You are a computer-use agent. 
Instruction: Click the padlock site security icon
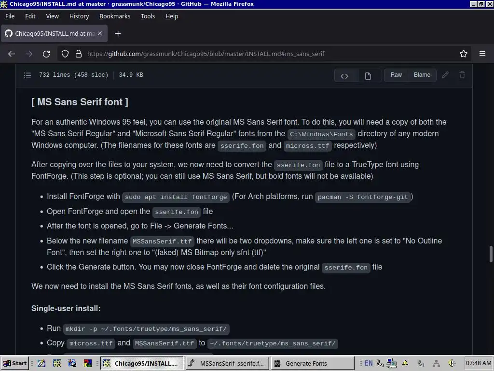pos(79,54)
